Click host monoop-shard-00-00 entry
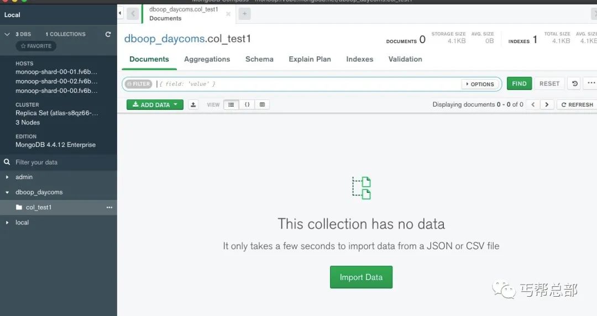Viewport: 597px width, 316px height. click(x=56, y=91)
